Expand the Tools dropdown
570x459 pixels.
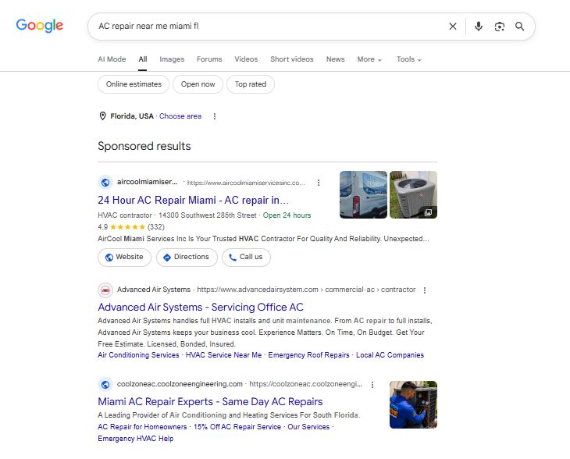point(409,59)
